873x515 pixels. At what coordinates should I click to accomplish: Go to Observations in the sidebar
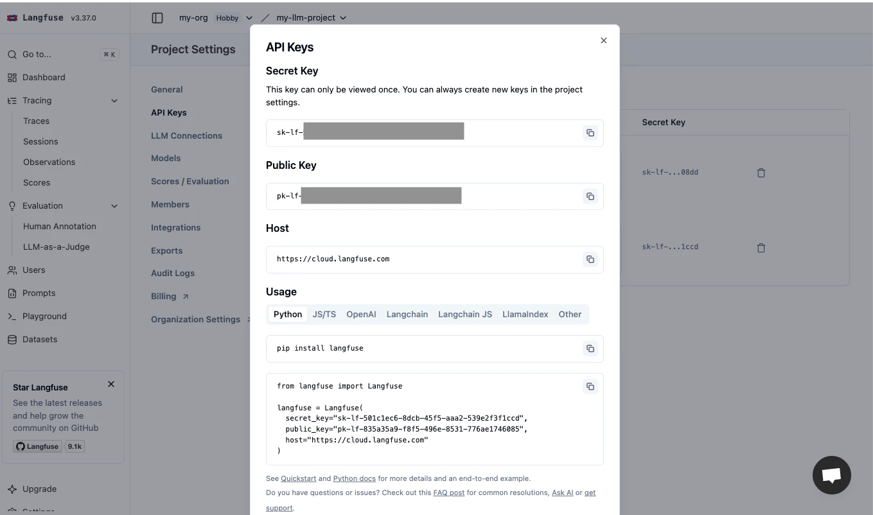[49, 162]
